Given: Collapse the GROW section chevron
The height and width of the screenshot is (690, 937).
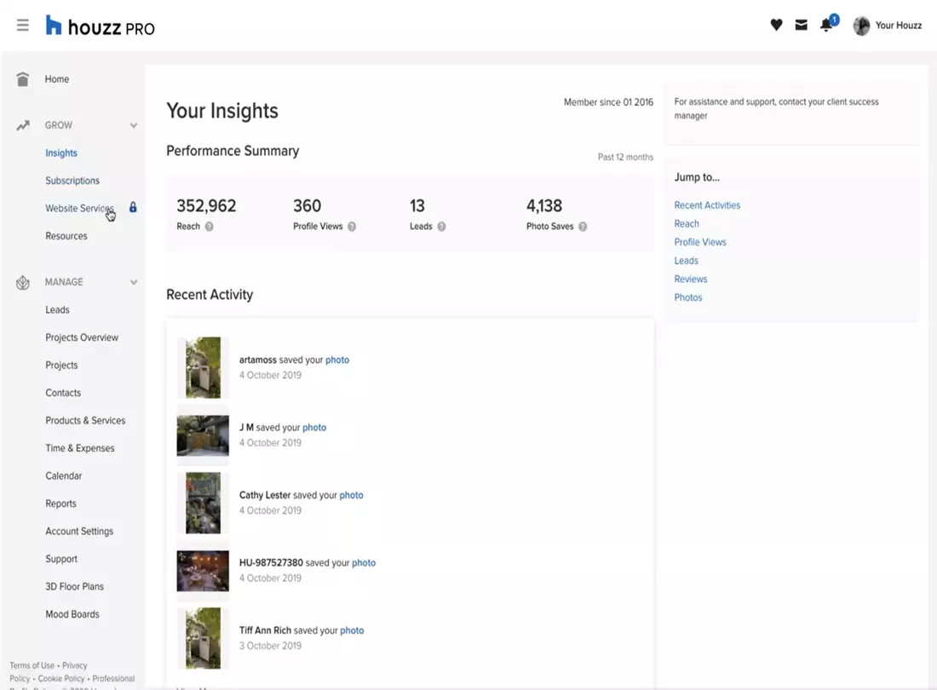Looking at the screenshot, I should coord(133,126).
